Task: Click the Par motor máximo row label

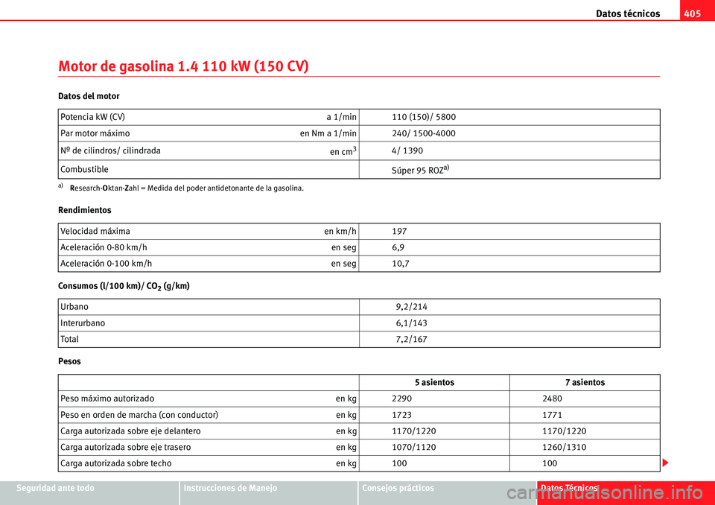Action: pyautogui.click(x=95, y=133)
